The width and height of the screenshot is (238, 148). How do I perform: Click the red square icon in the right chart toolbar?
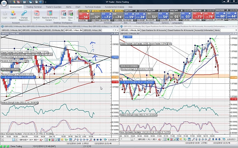tap(171, 140)
